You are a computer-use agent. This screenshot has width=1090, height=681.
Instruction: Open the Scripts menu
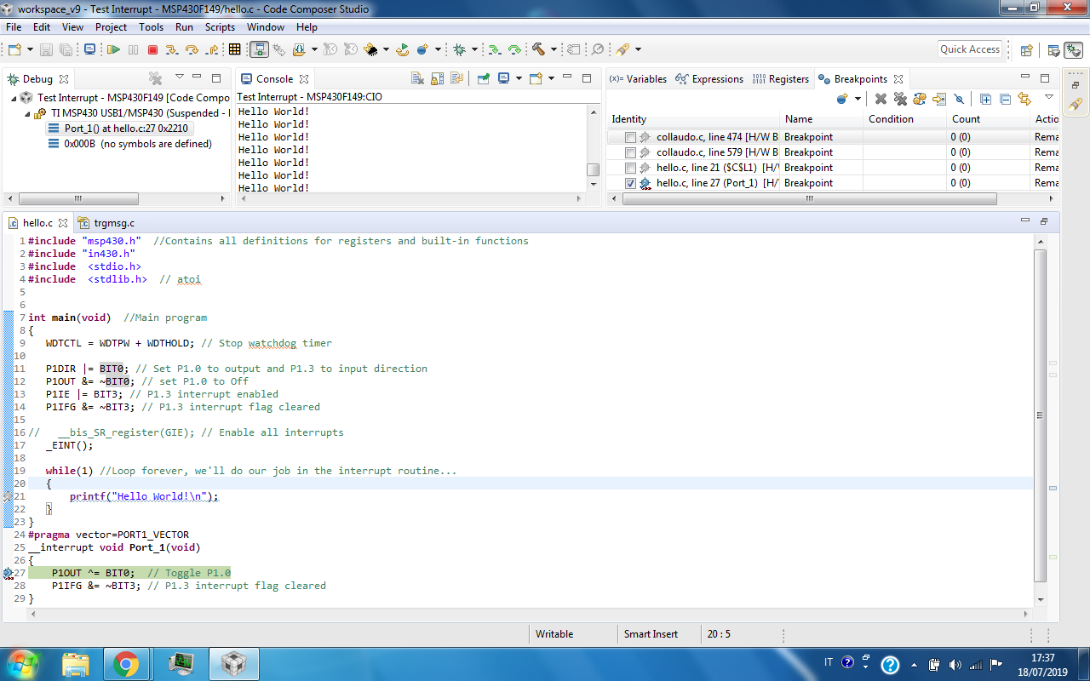coord(220,27)
